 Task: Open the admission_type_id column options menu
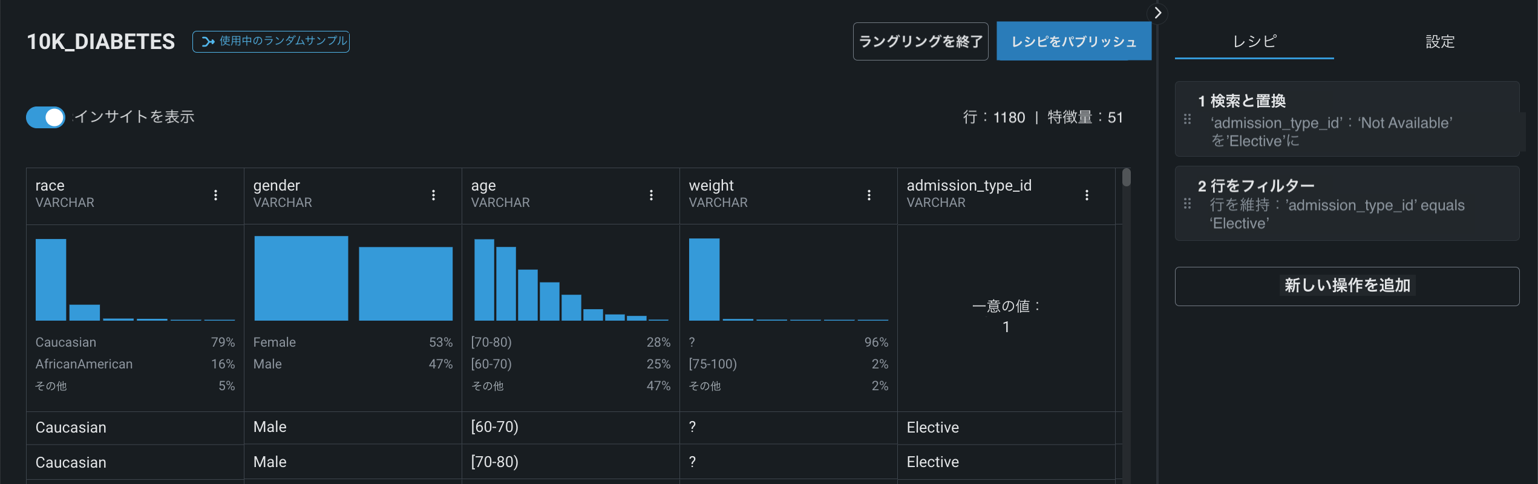pos(1087,195)
